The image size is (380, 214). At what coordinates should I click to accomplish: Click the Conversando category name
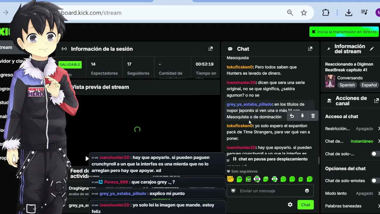[350, 78]
